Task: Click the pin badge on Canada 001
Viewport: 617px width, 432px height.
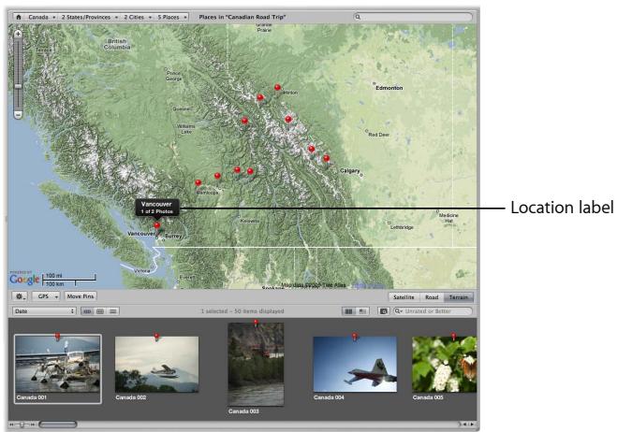Action: pyautogui.click(x=57, y=336)
